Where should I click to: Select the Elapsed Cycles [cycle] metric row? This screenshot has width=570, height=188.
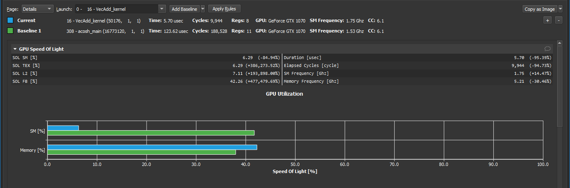417,65
